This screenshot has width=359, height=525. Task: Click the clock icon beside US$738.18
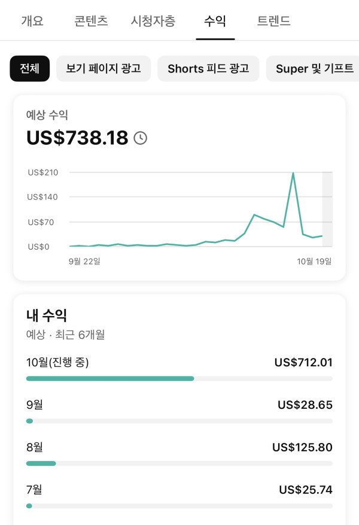pos(140,138)
